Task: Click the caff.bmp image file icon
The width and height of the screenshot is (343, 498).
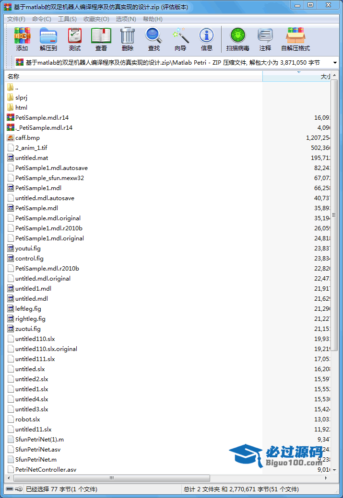Action: 11,137
